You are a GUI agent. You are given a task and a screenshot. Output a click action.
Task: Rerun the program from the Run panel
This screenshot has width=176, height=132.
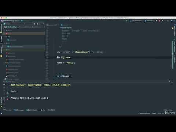[x=4, y=85]
